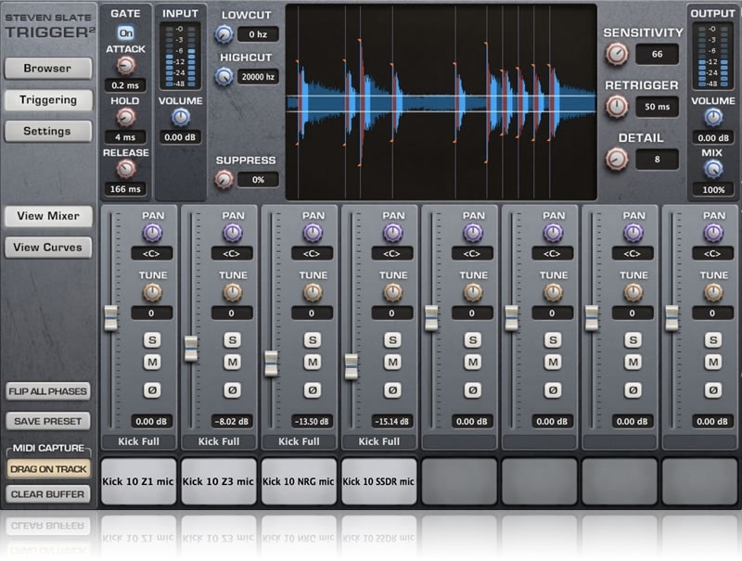Mute the Kick 10 Z3 mic channel
This screenshot has height=561, width=742.
(x=232, y=362)
